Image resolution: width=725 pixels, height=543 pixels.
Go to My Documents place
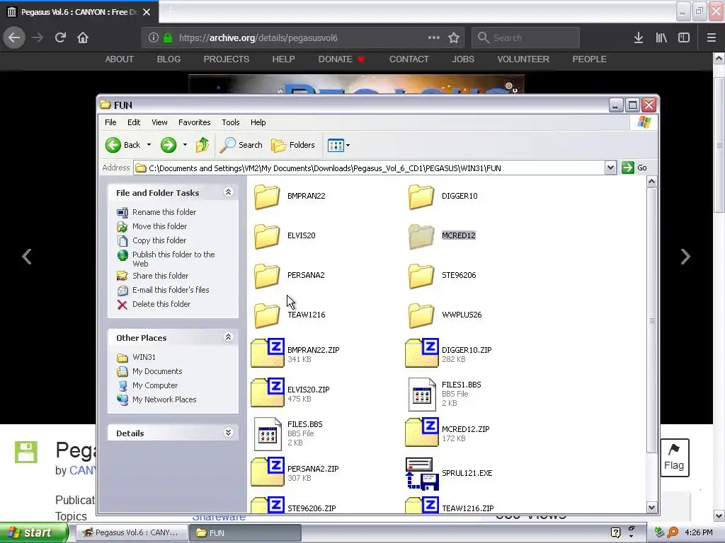156,371
